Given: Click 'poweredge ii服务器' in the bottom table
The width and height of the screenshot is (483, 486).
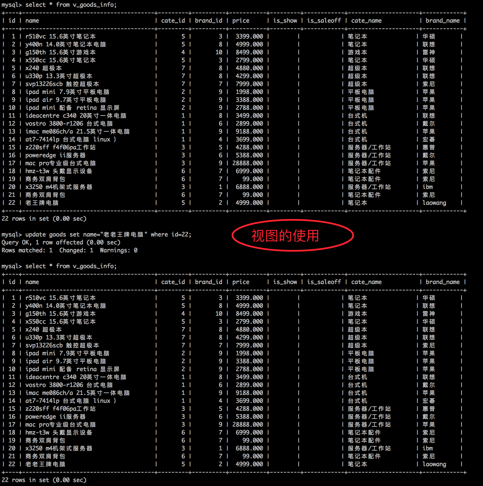Looking at the screenshot, I should [x=55, y=417].
